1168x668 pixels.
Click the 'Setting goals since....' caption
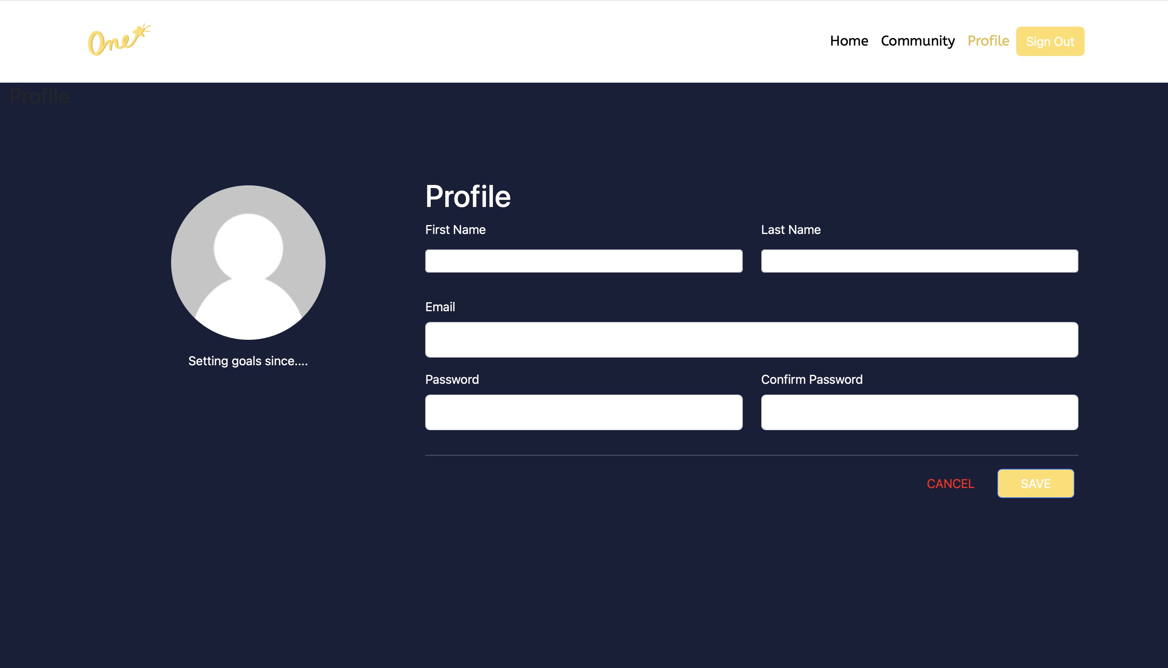click(x=248, y=361)
